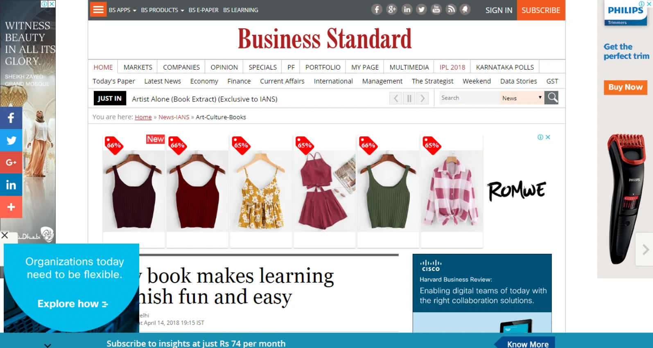
Task: Click the yellow floral top thumbnail
Action: [261, 190]
